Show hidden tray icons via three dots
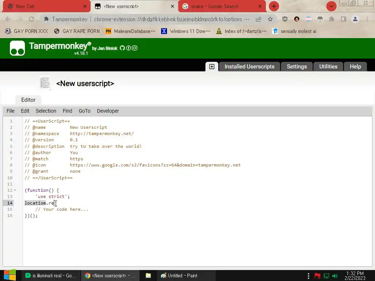This screenshot has height=281, width=375. point(308,276)
